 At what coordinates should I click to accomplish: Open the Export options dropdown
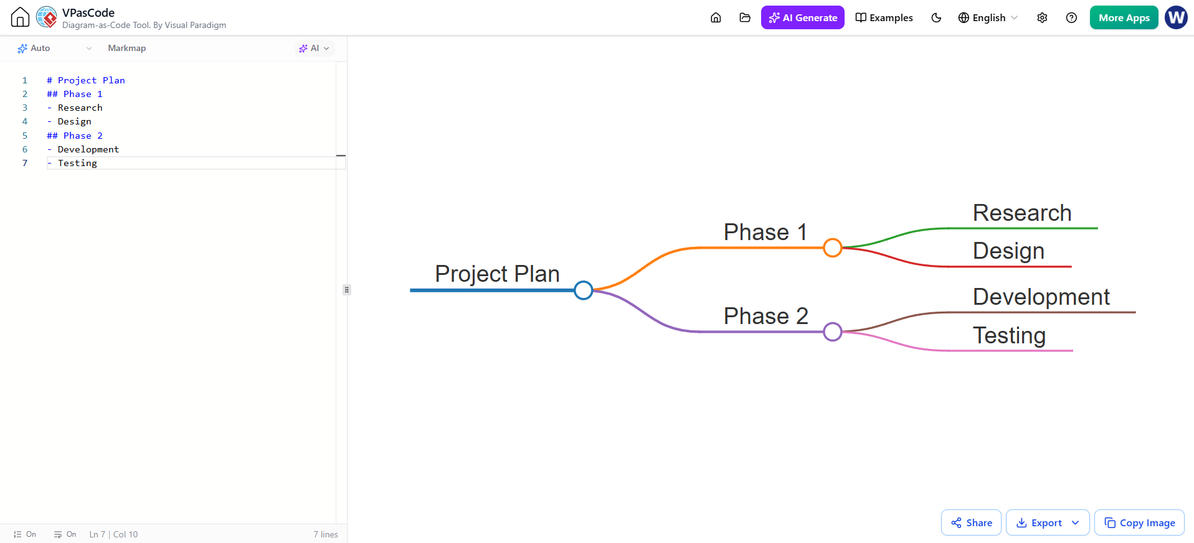[x=1048, y=522]
